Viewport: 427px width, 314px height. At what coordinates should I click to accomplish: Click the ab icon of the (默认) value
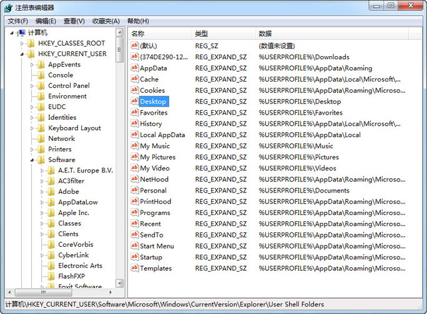coord(134,45)
